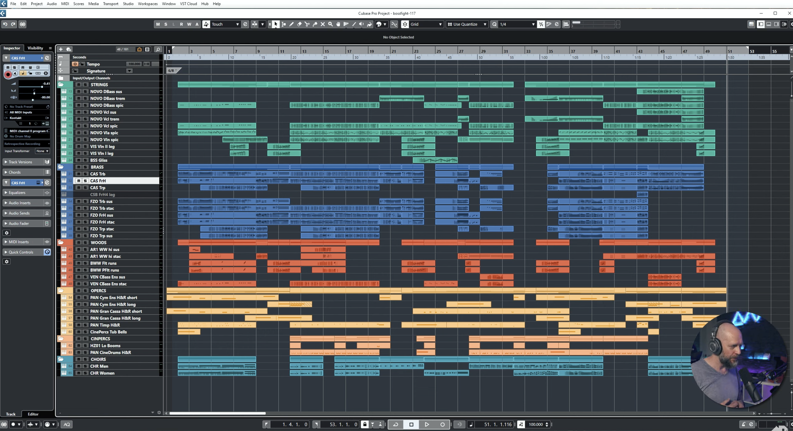
Task: Select the Play speaker tool
Action: (362, 24)
